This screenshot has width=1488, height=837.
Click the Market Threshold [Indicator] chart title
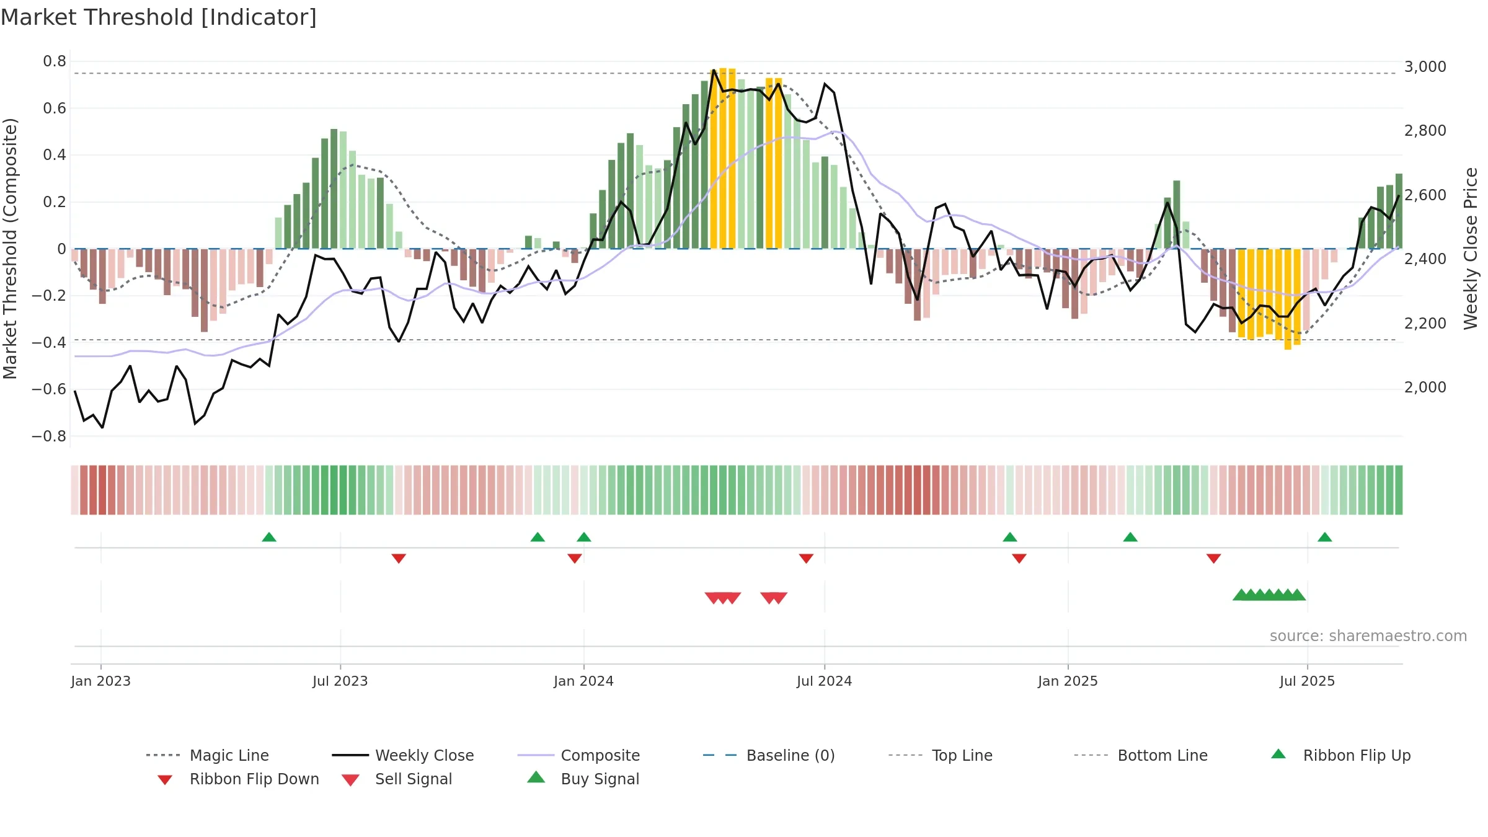[x=159, y=17]
